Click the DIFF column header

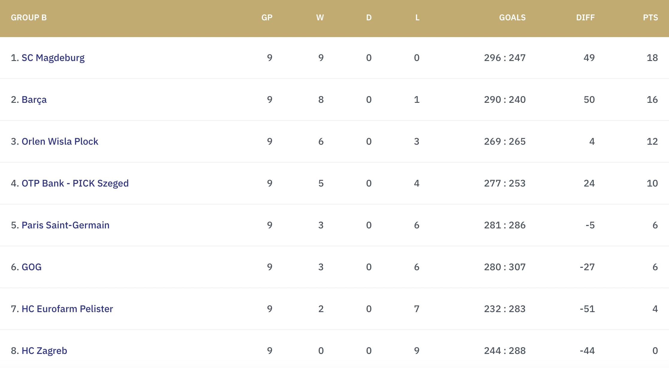585,18
